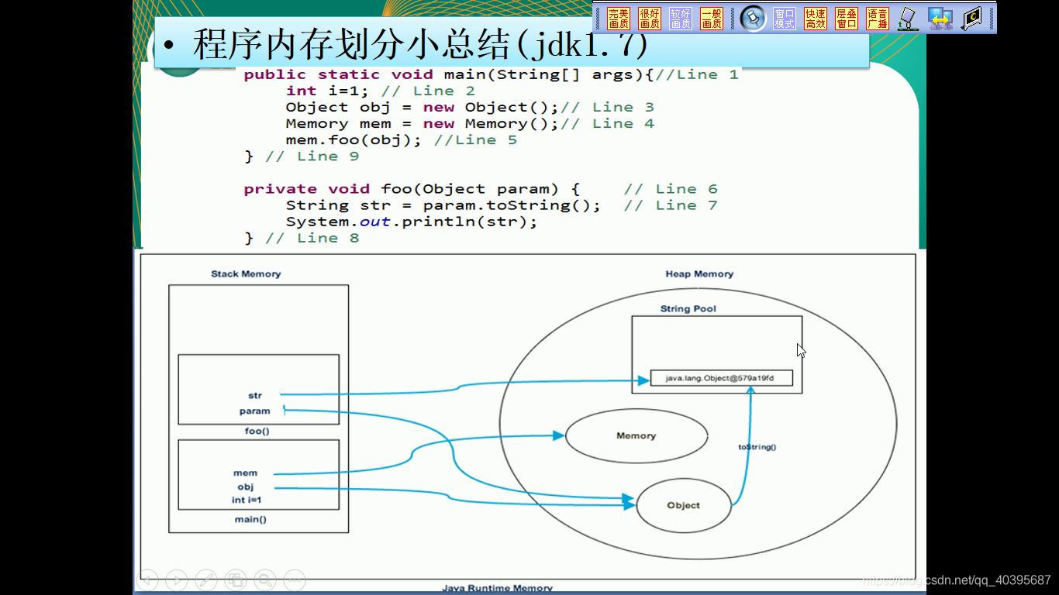Click the desk lamp toolbar icon
This screenshot has width=1059, height=595.
pos(909,19)
